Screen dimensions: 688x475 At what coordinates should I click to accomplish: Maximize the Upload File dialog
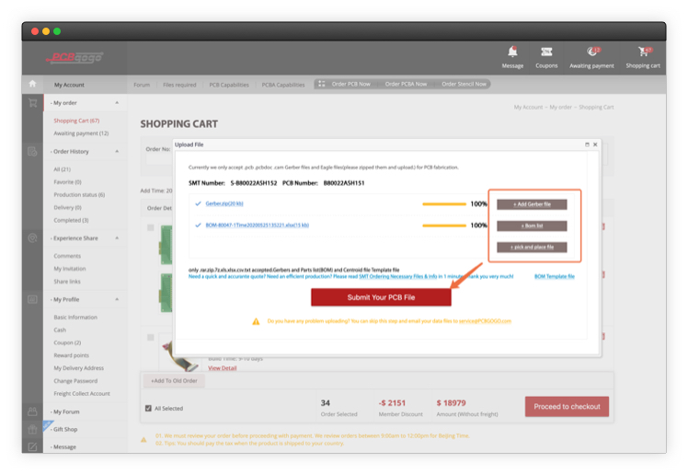(x=587, y=145)
